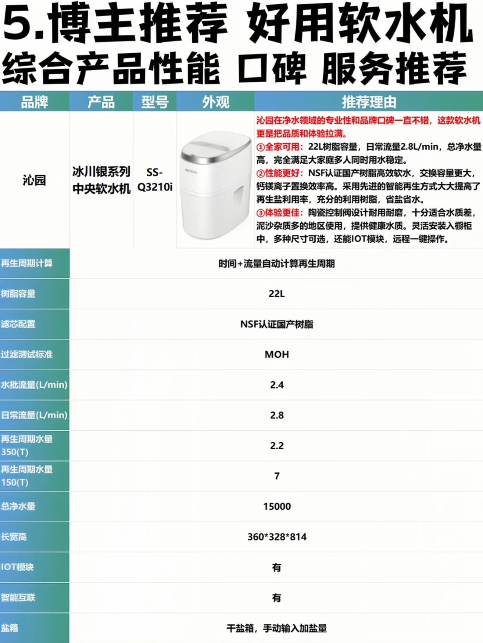Click the daily flow value '2.8'
The height and width of the screenshot is (643, 483).
(277, 415)
